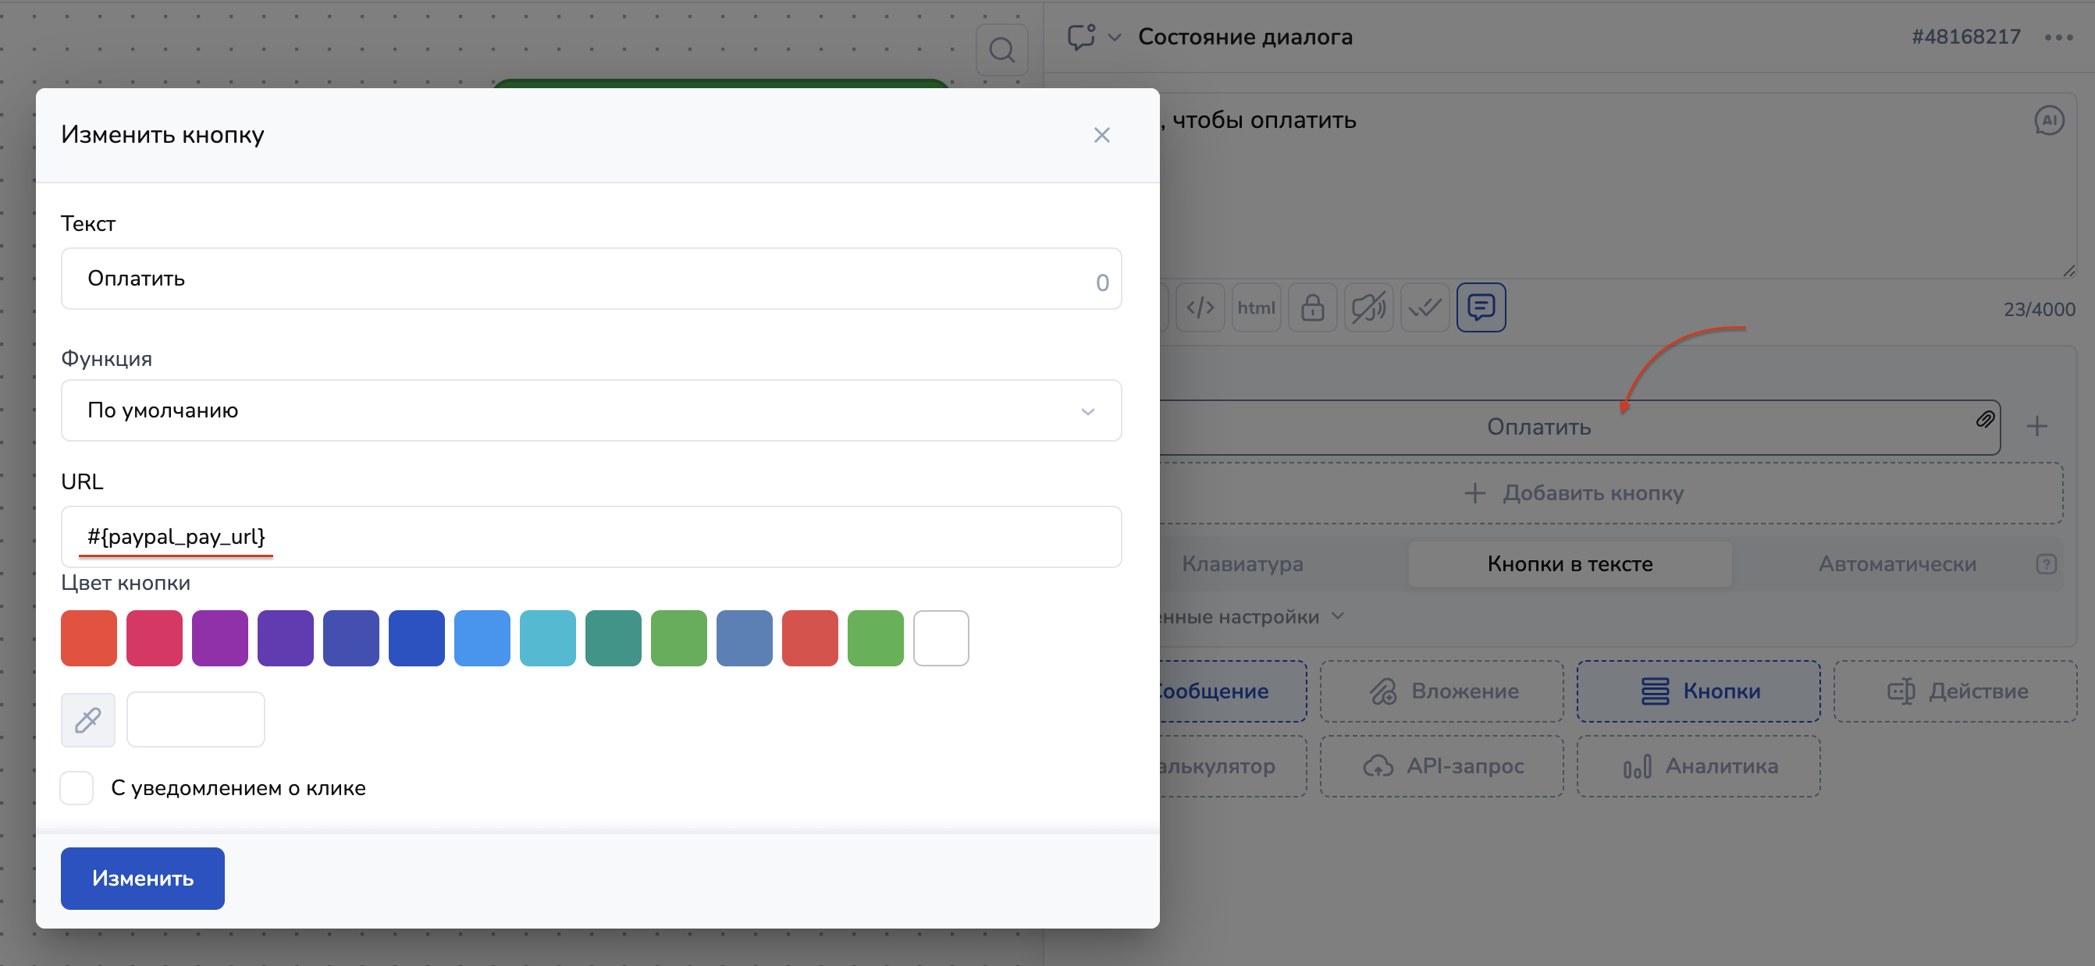This screenshot has width=2095, height=966.
Task: Switch to the Клавиатура tab
Action: (x=1242, y=563)
